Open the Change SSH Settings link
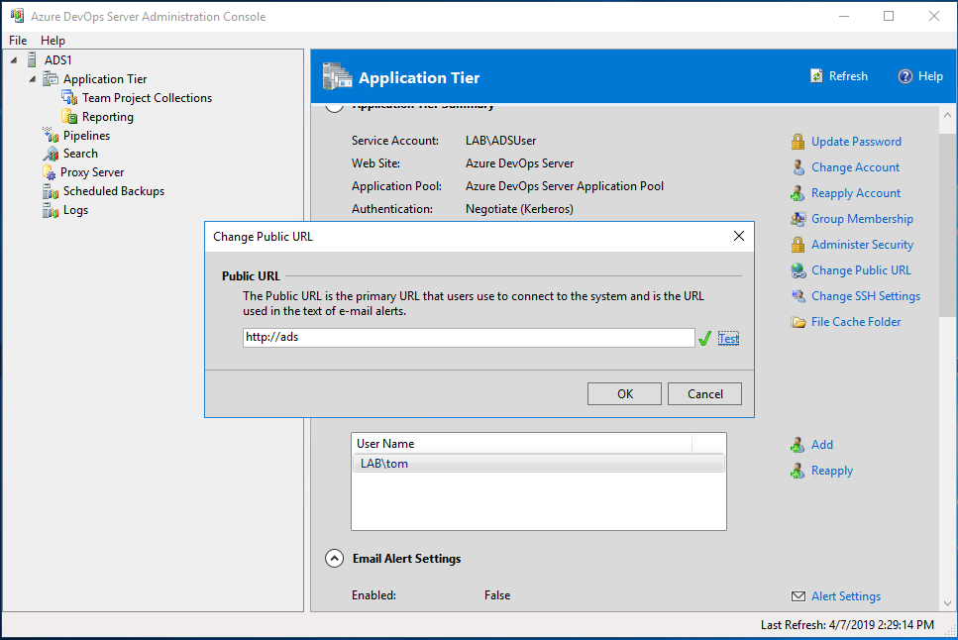 click(x=866, y=296)
